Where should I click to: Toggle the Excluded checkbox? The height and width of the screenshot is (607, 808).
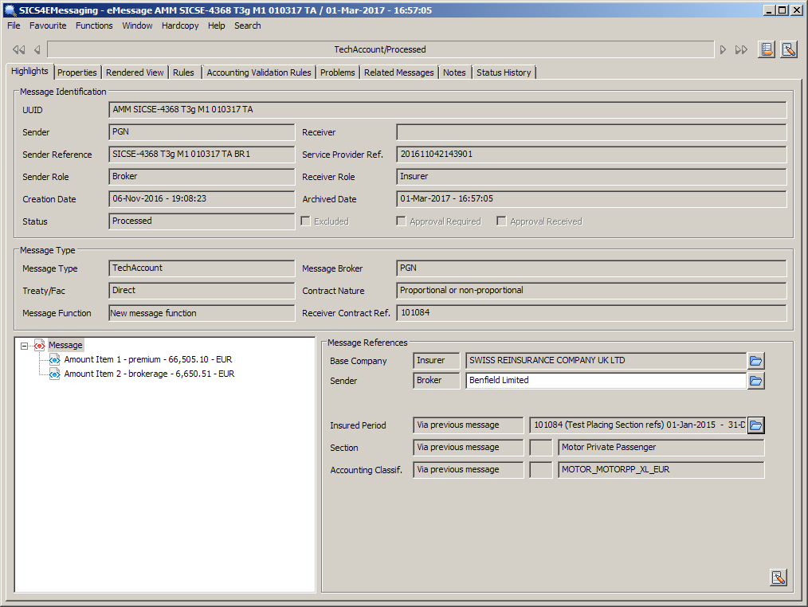(305, 221)
